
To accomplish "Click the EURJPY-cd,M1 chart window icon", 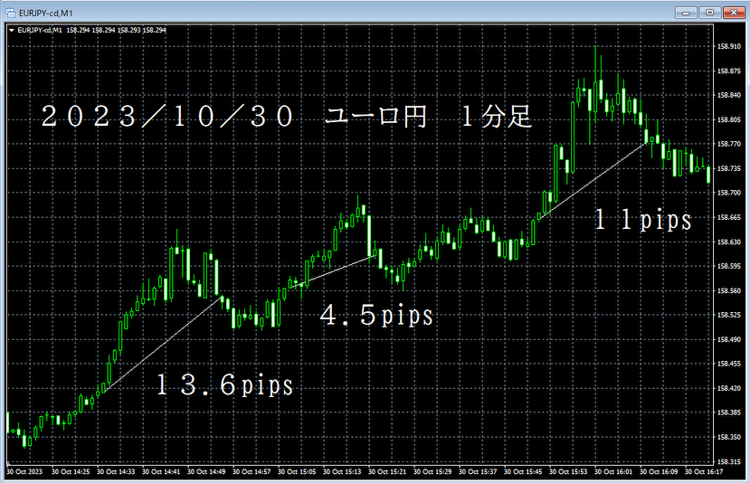I will [x=10, y=13].
